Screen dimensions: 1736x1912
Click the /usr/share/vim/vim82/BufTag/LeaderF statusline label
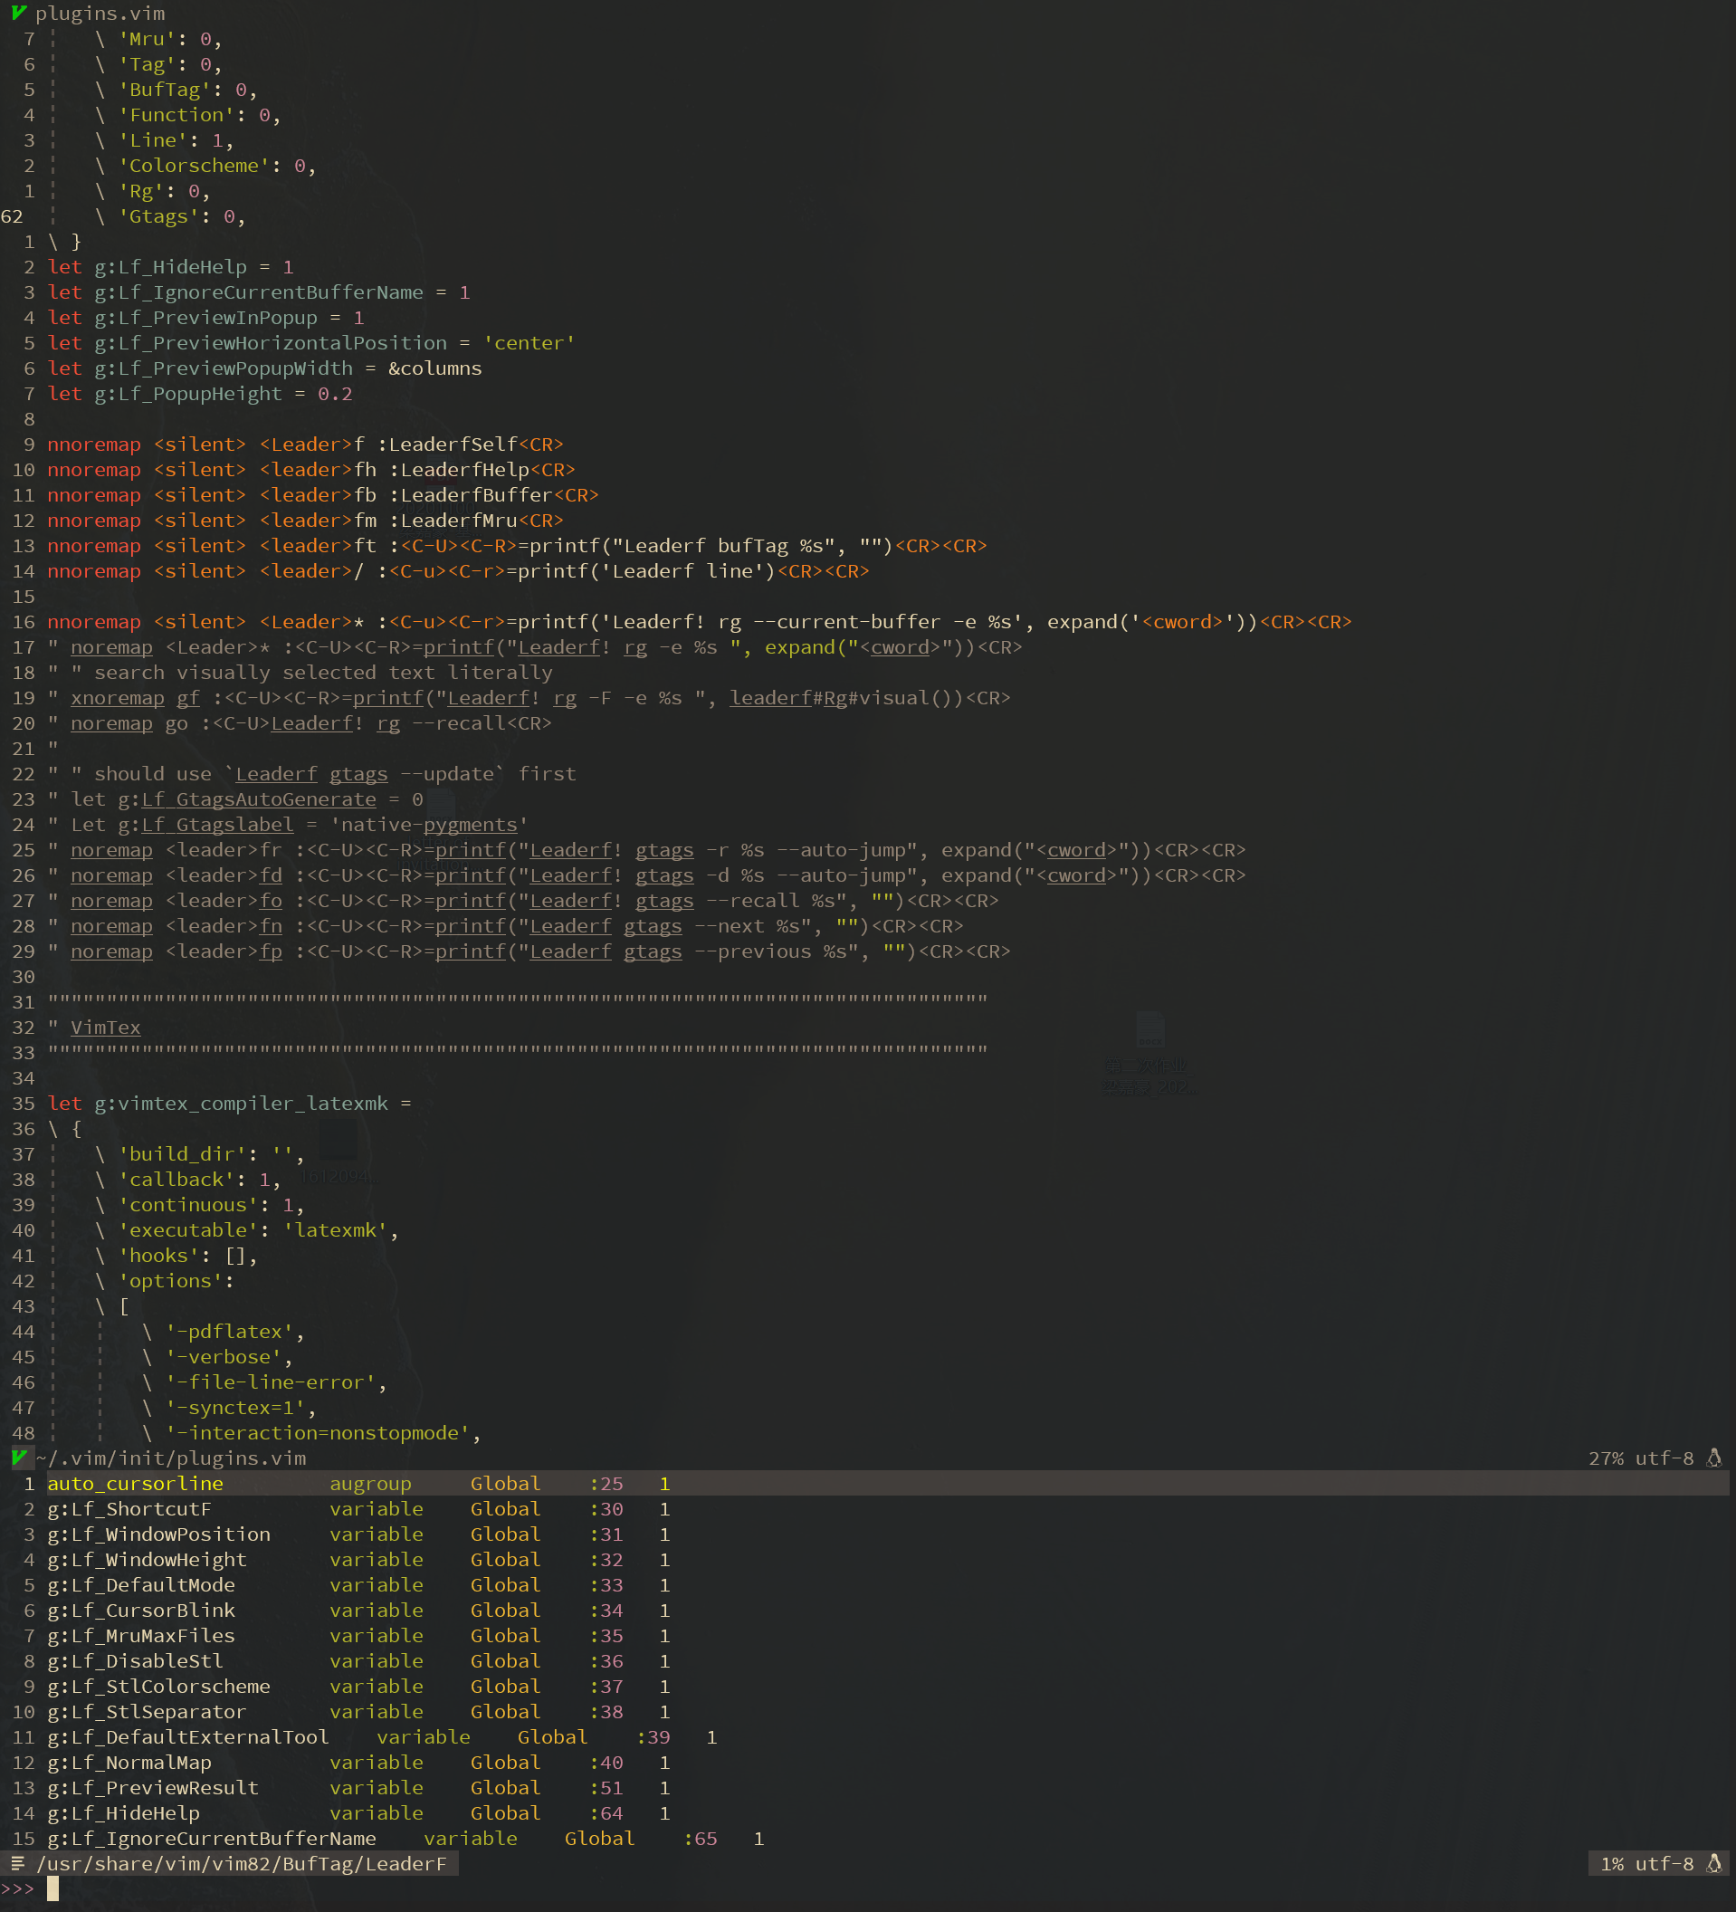[x=241, y=1864]
